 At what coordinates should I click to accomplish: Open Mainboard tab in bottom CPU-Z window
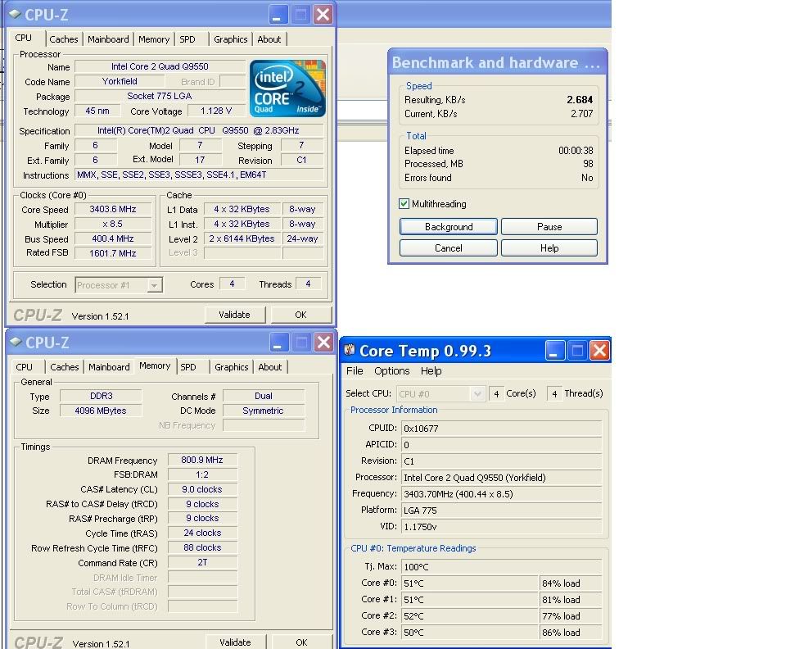click(x=109, y=367)
